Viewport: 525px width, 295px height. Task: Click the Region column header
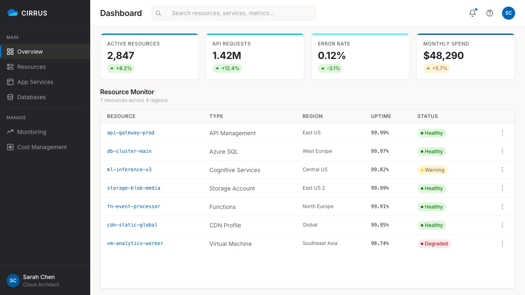click(313, 116)
